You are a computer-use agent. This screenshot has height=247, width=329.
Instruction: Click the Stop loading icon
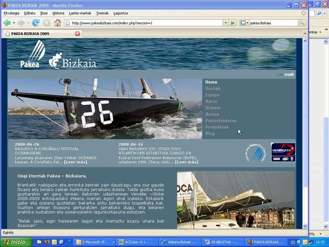(46, 23)
